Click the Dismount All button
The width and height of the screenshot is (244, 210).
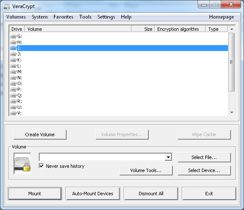pos(151,194)
